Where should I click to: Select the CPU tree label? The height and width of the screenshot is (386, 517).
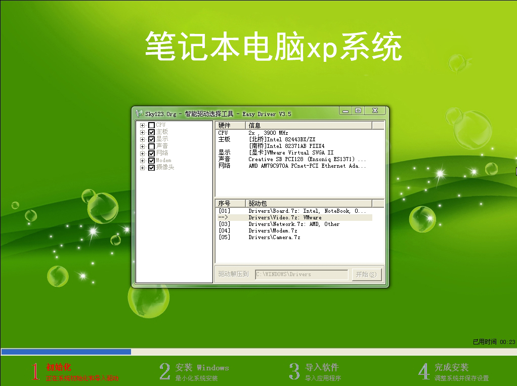pos(160,125)
